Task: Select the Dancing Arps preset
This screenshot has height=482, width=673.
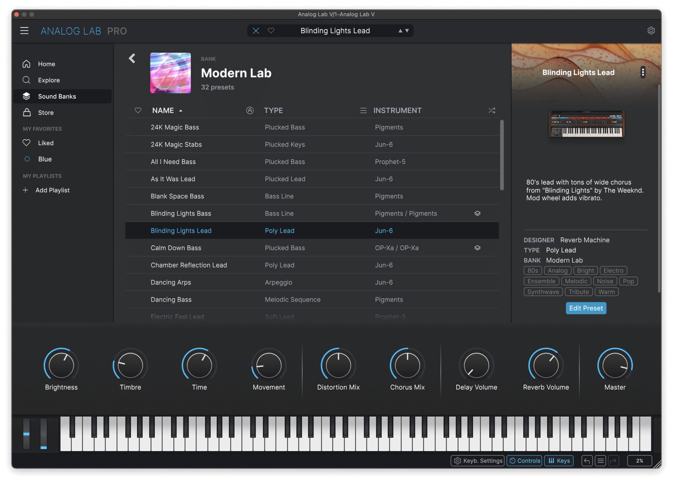Action: click(x=312, y=282)
